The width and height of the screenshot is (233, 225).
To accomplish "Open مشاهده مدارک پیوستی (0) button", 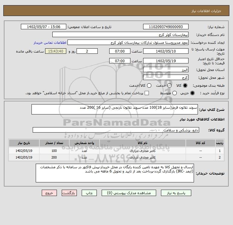I will [x=129, y=193].
